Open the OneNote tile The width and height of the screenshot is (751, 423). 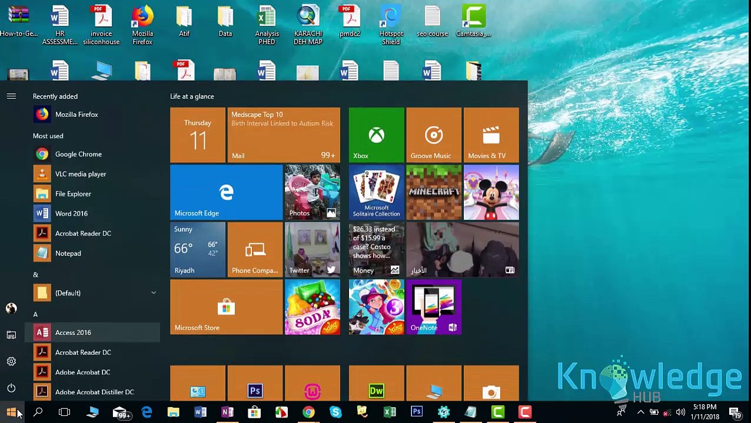434,307
